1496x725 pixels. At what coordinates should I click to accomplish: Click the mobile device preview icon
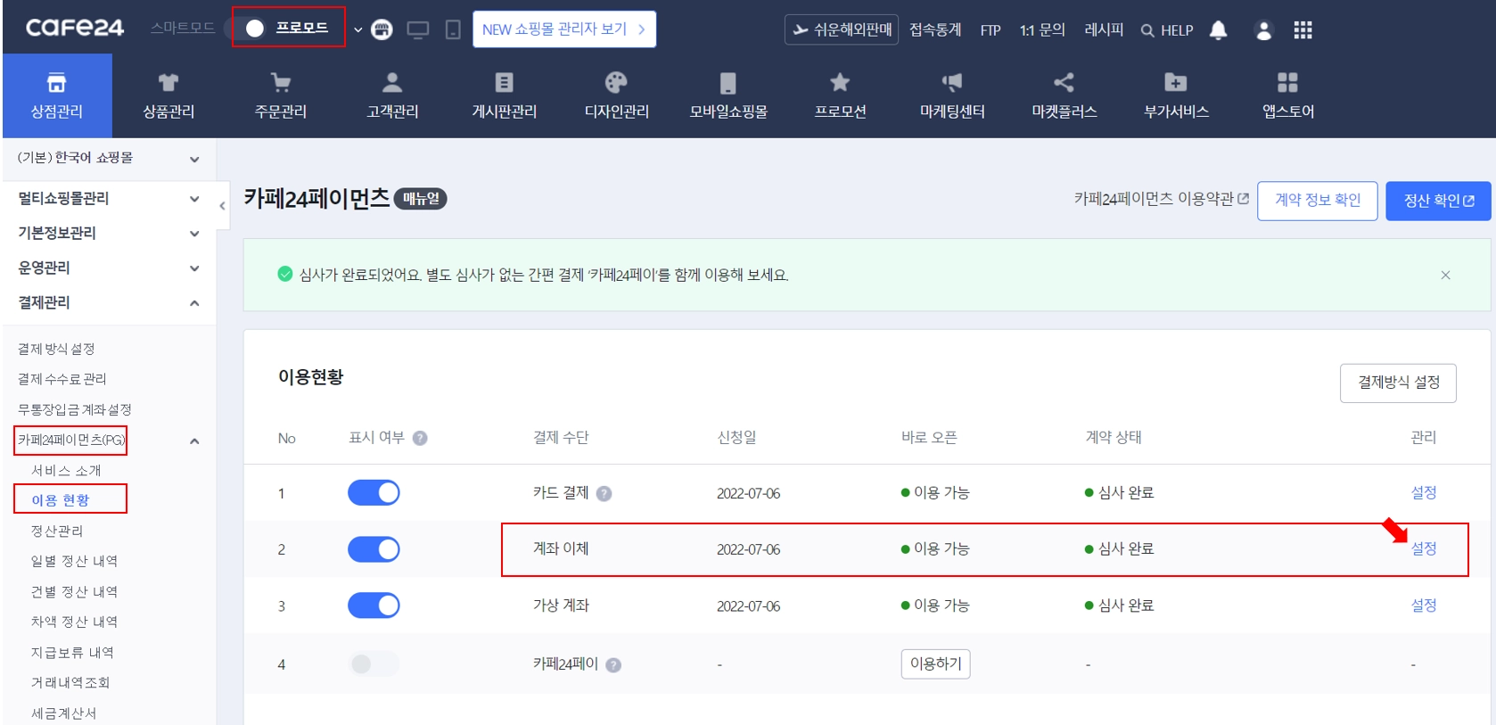[453, 29]
